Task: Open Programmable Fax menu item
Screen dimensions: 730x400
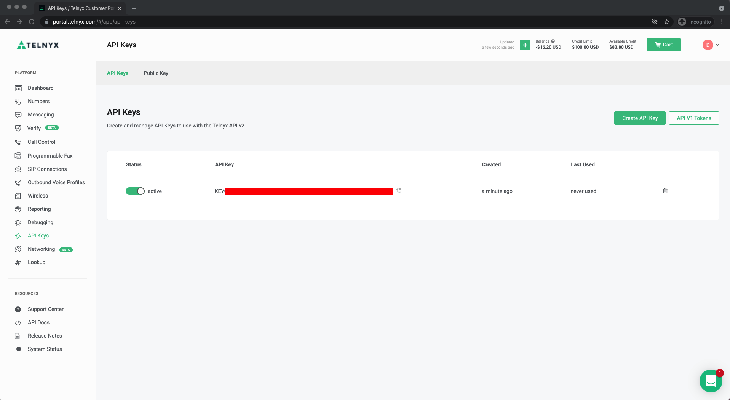Action: pos(50,156)
